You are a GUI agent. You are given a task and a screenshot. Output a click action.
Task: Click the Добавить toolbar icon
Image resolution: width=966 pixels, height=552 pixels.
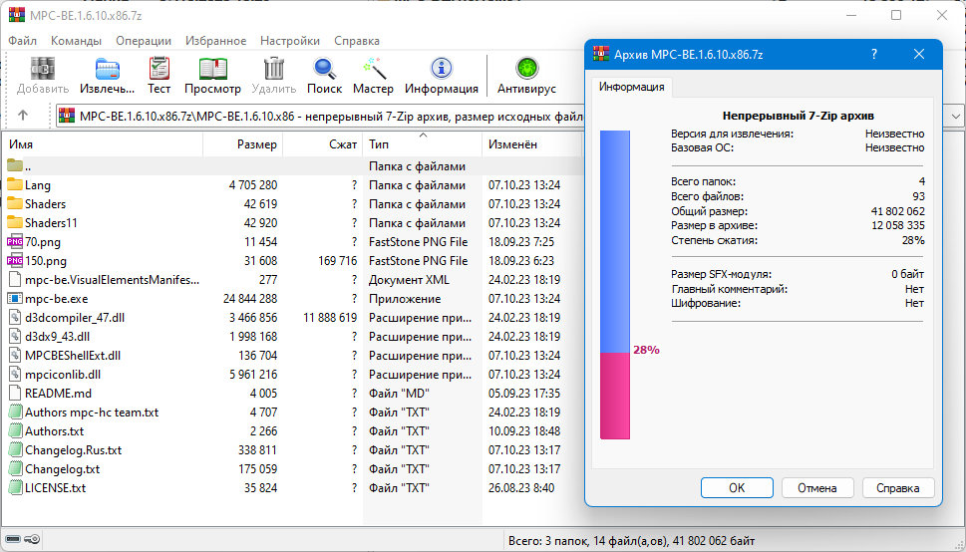43,69
